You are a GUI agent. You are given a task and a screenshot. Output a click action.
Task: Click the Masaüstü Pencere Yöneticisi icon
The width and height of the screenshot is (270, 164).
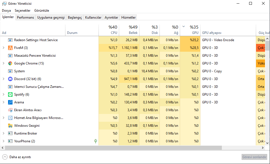coord(10,56)
